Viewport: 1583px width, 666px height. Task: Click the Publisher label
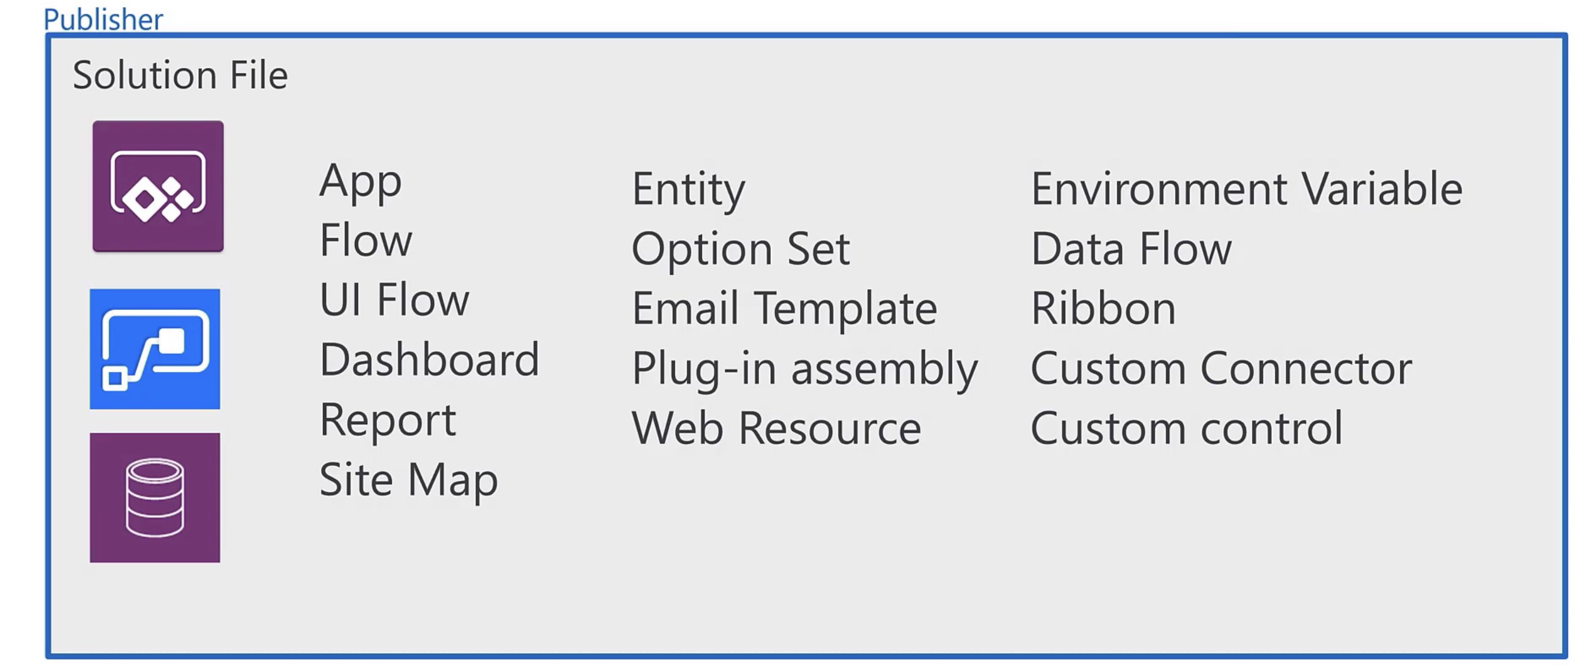(x=103, y=18)
